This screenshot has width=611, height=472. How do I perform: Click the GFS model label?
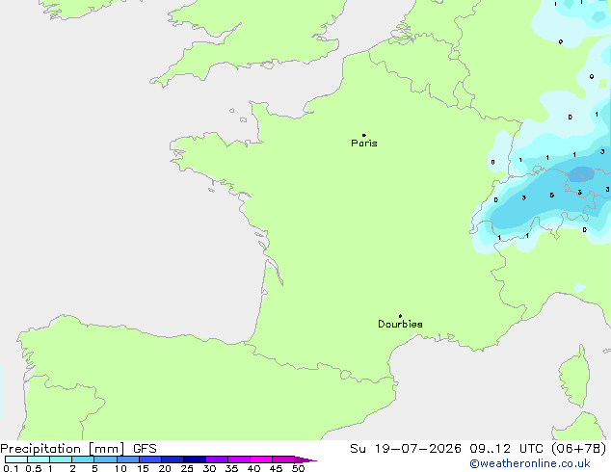(145, 449)
